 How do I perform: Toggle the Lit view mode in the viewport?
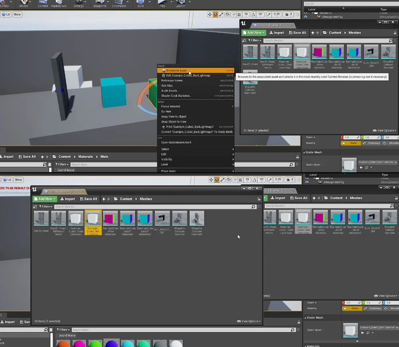(6, 14)
